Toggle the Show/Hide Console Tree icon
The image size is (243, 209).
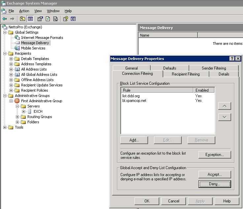point(30,19)
